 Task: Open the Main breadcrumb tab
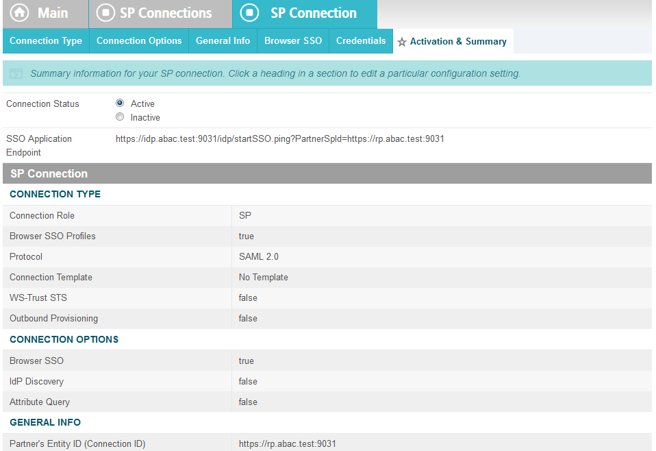(46, 14)
